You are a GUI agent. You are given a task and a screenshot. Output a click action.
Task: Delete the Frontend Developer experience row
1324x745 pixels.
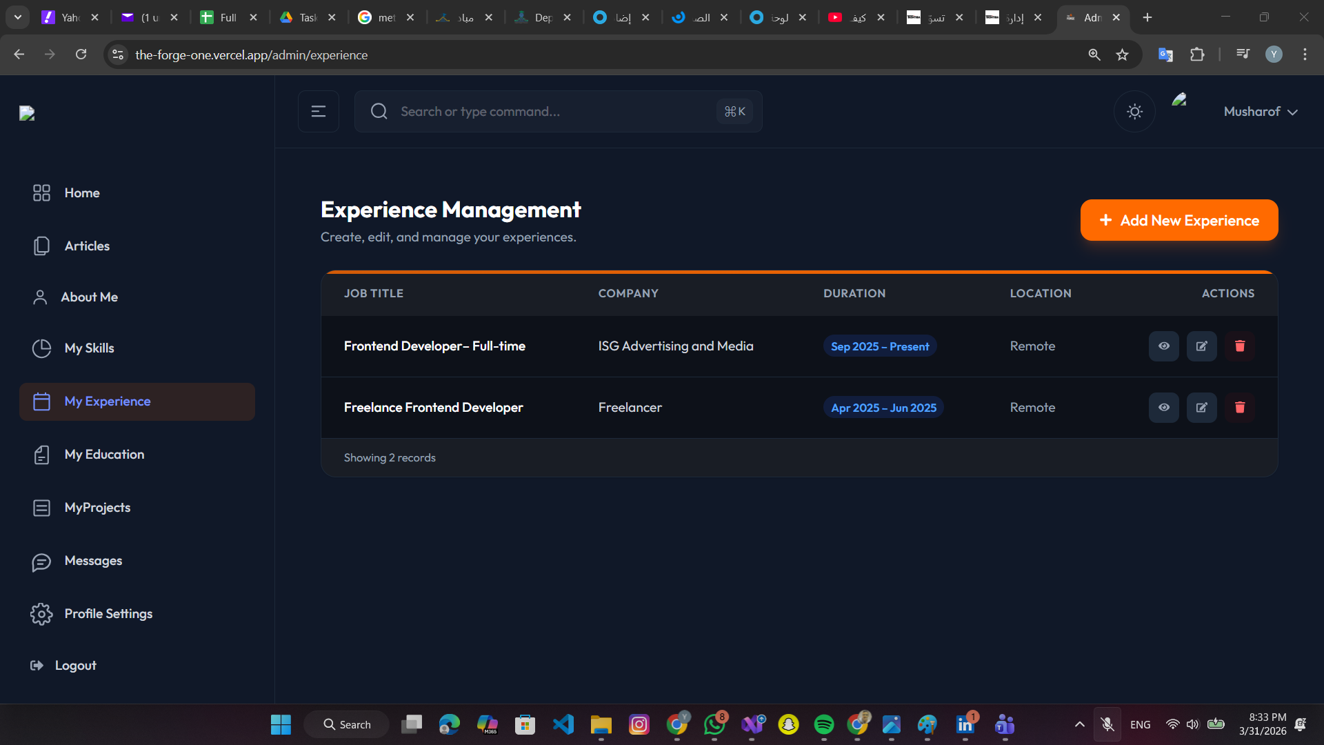[1239, 346]
